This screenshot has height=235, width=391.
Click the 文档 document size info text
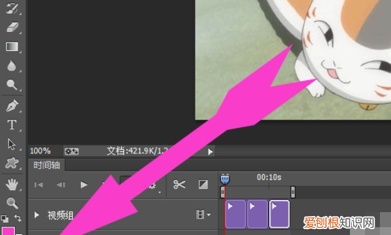click(138, 151)
